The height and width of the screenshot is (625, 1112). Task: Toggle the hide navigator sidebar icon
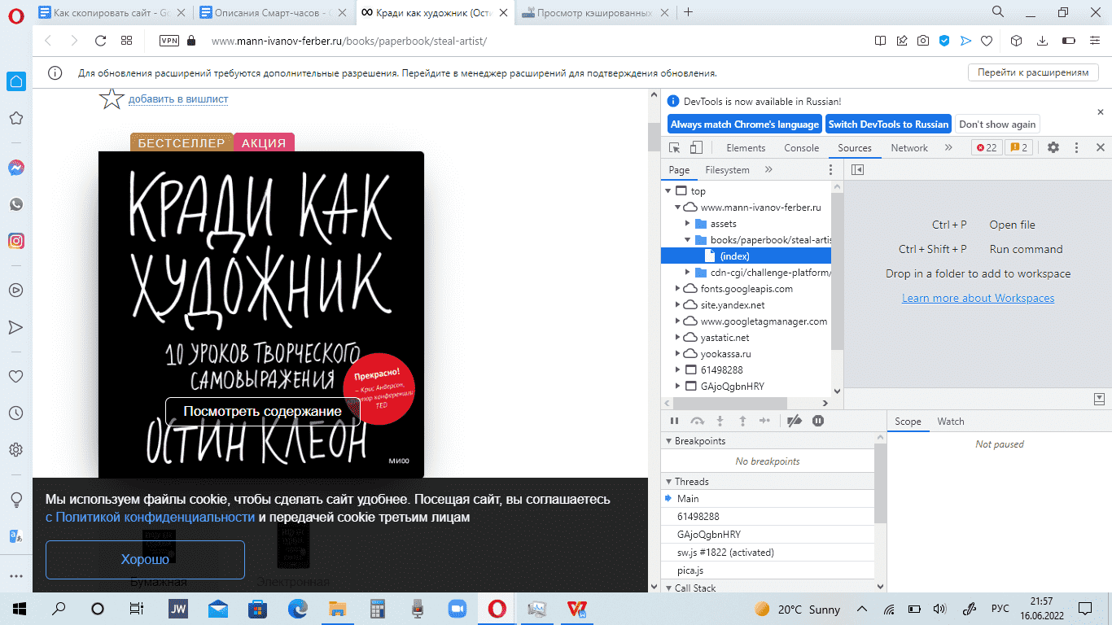pyautogui.click(x=856, y=170)
